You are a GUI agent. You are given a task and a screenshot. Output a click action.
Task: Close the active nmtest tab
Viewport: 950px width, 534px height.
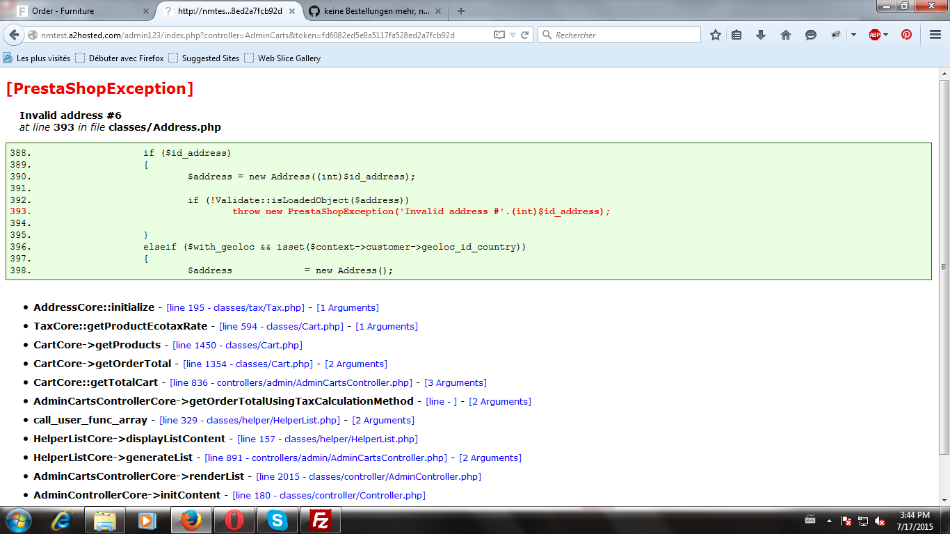pos(292,11)
